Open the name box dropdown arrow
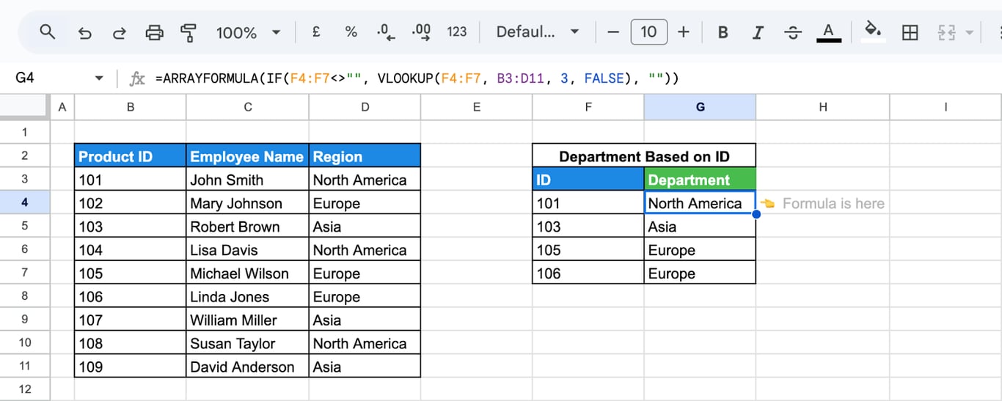Screen dimensions: 1002x401 click(99, 78)
